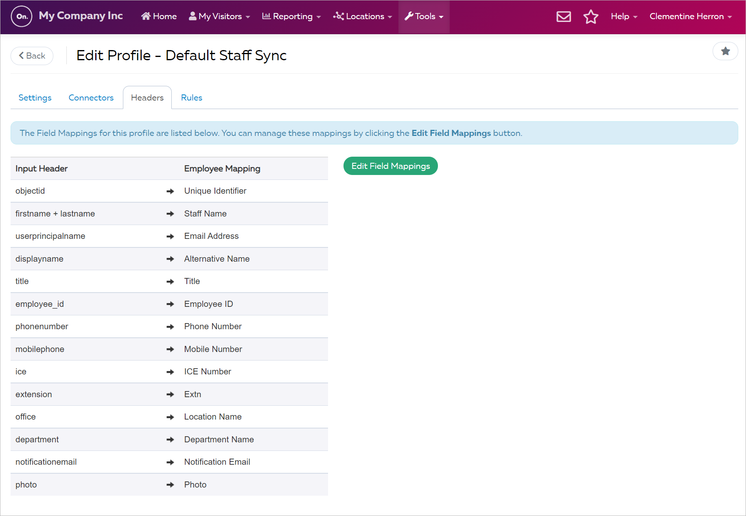Select the Home icon in navigation
746x516 pixels.
[145, 16]
